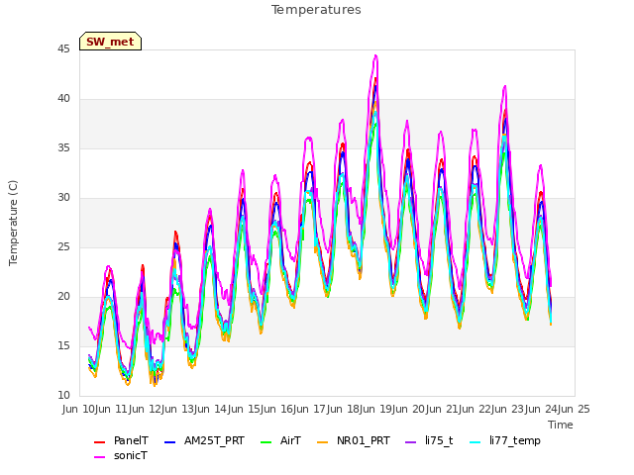Toggle NR01_PRT series in legend
The image size is (634, 475).
[354, 440]
